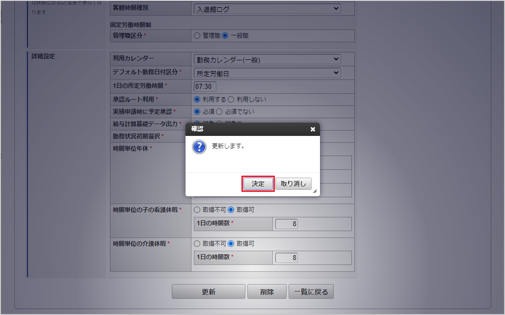Expand the 利用カレンダー dropdown
The width and height of the screenshot is (505, 315).
(267, 59)
